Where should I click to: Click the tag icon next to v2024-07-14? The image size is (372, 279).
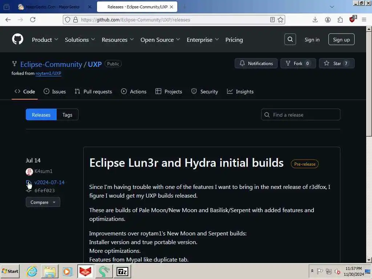click(x=29, y=182)
